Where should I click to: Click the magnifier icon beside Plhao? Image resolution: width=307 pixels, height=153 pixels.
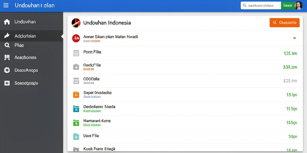click(7, 45)
